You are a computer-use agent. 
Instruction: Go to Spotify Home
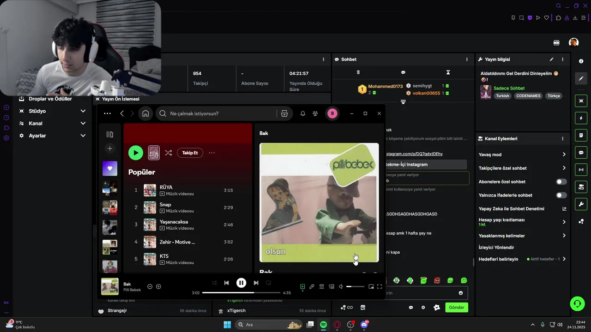pyautogui.click(x=145, y=113)
